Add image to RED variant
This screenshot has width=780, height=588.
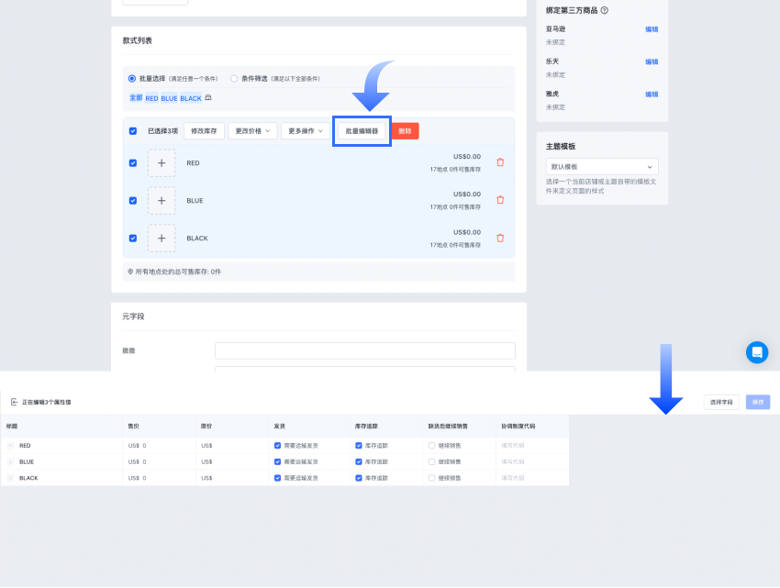click(162, 163)
